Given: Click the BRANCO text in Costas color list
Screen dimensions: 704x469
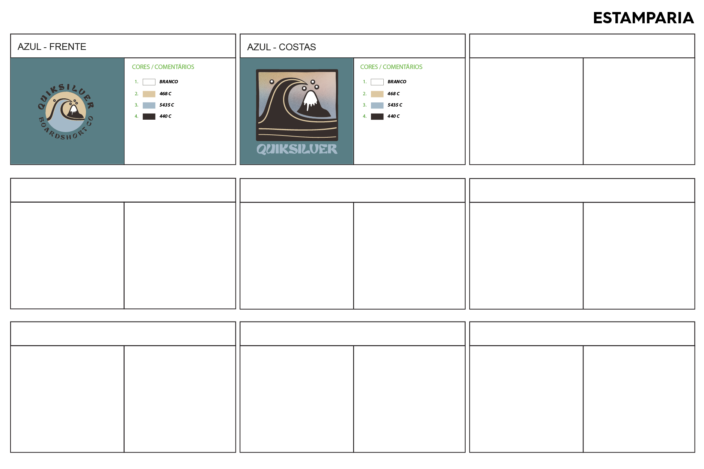Looking at the screenshot, I should (397, 82).
